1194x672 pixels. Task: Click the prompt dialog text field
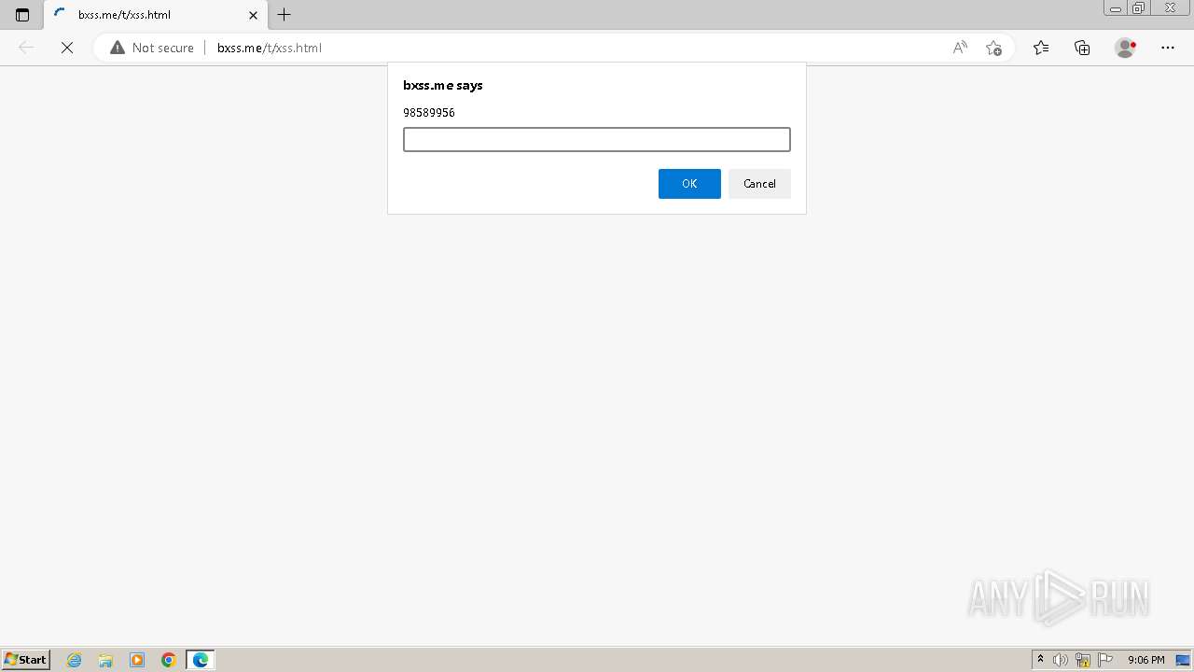597,139
